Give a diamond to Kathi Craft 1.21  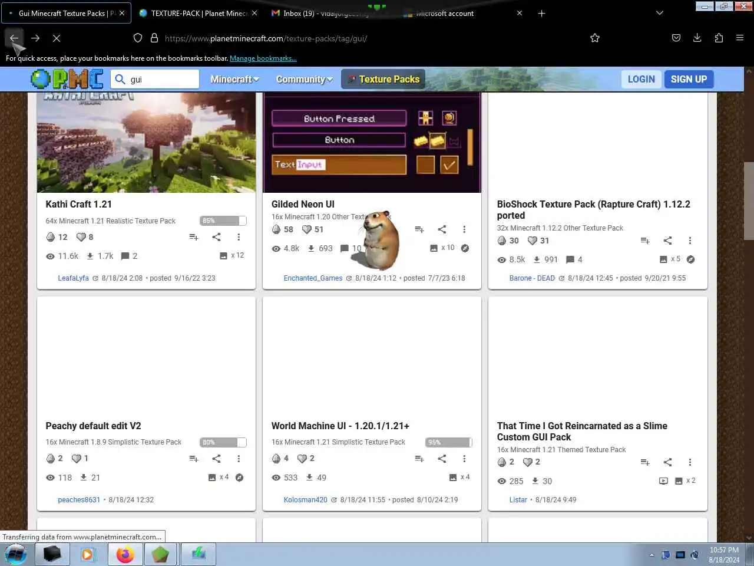pos(51,237)
